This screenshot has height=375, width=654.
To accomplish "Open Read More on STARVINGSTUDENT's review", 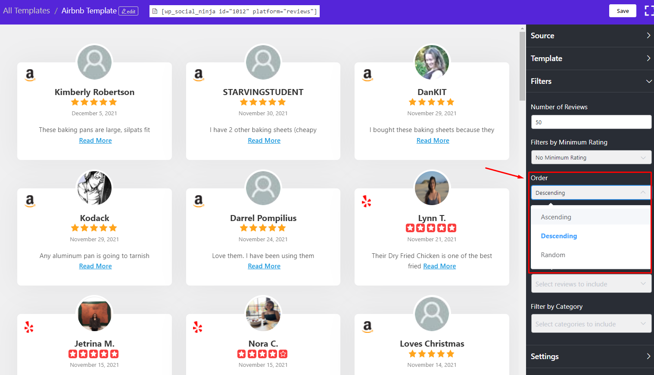I will (x=264, y=141).
